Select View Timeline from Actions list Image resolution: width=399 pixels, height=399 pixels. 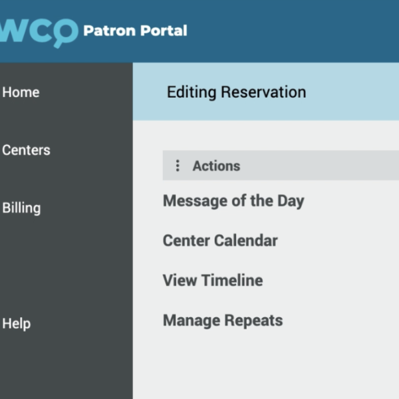(213, 281)
